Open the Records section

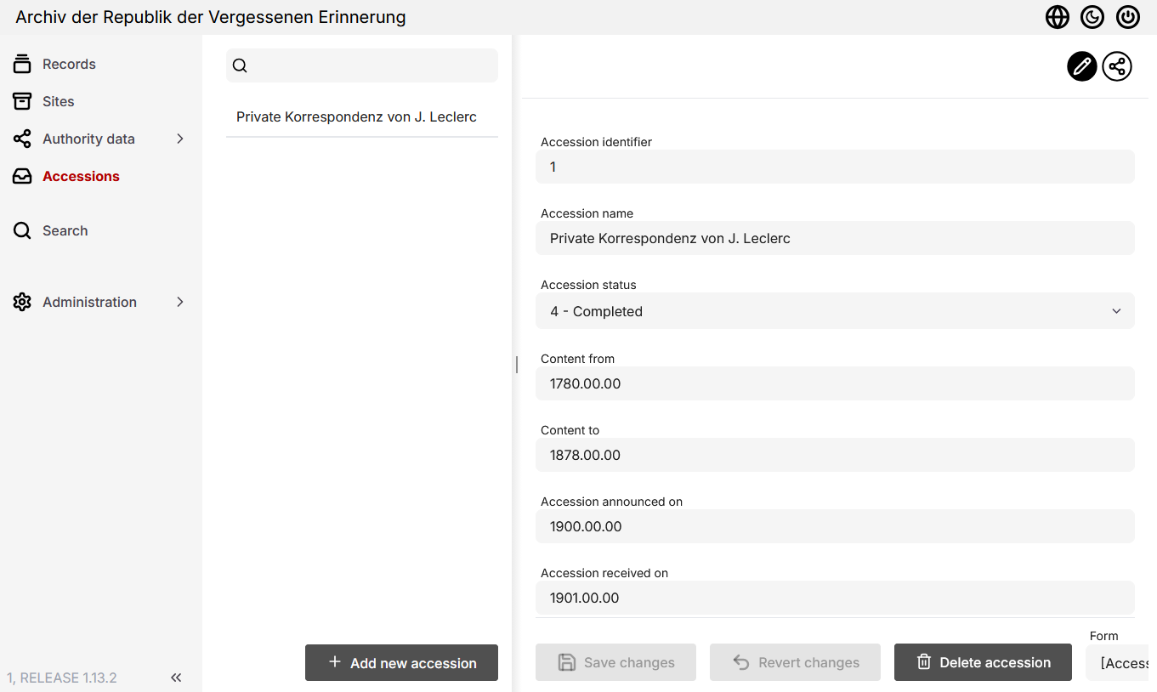point(69,64)
